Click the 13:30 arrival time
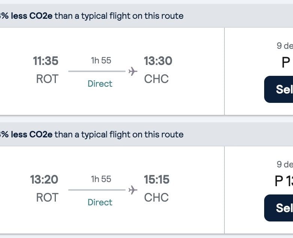The image size is (293, 238). [x=158, y=61]
